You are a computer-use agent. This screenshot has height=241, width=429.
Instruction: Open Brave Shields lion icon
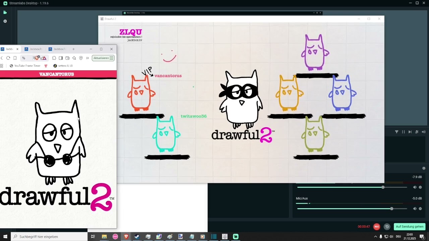(x=36, y=58)
